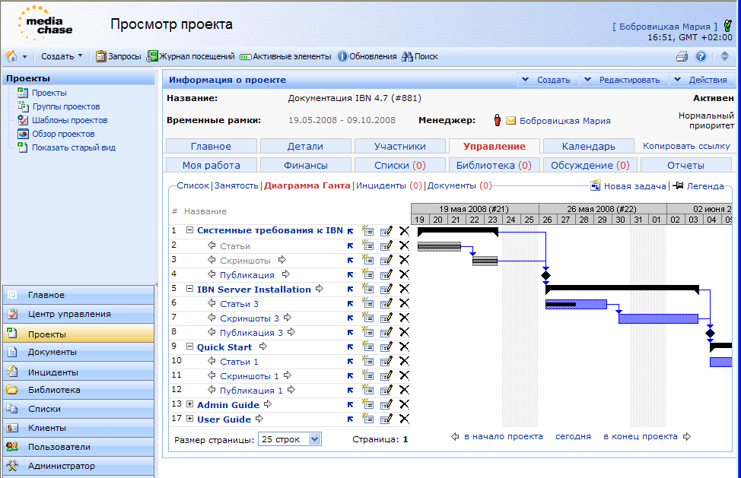Image resolution: width=741 pixels, height=478 pixels.
Task: Open Клиенты in the navigation panel
Action: coord(78,428)
